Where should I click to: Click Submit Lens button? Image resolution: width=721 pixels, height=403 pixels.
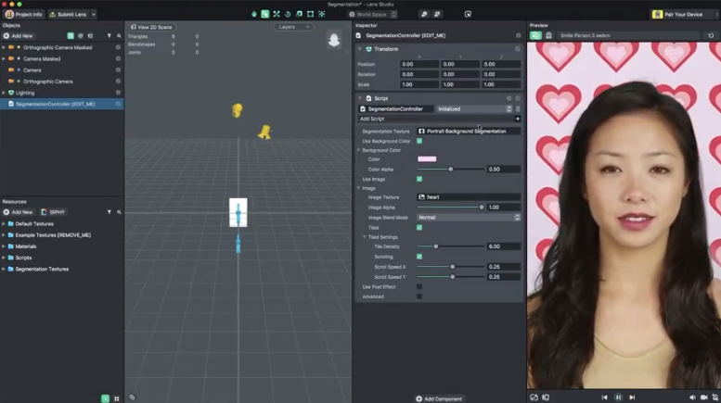coord(69,14)
